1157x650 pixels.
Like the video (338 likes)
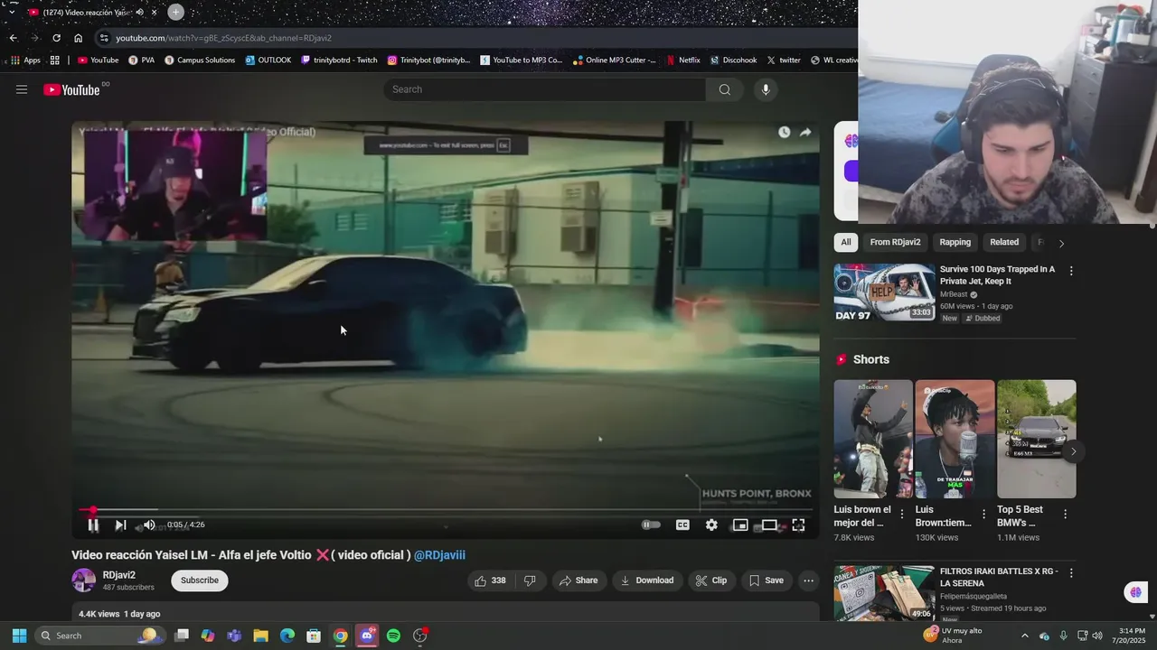(x=491, y=580)
